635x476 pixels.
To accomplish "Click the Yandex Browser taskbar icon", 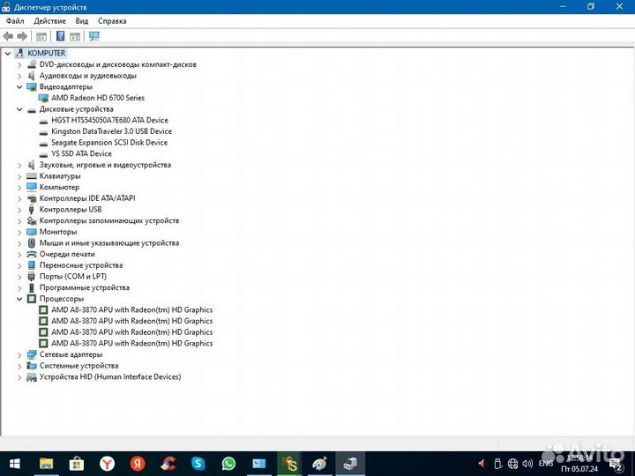I will coord(107,463).
